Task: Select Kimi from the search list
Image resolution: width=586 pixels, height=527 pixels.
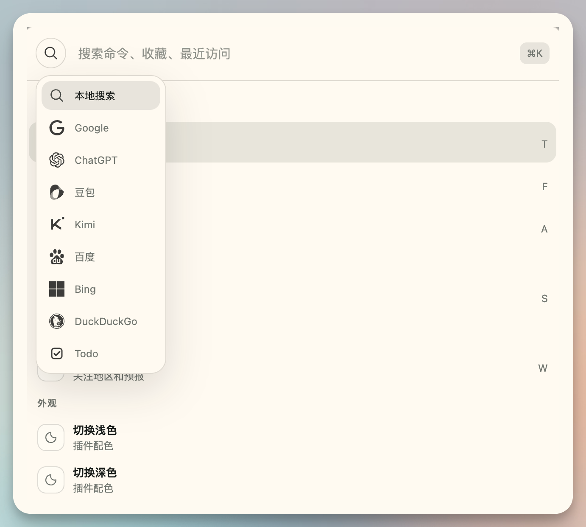Action: 101,224
